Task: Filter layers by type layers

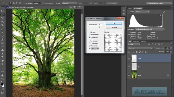Action: [x=156, y=44]
